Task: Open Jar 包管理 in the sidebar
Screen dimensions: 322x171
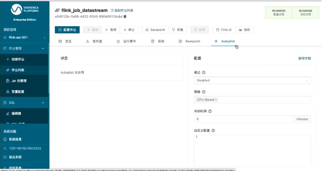Action: pyautogui.click(x=24, y=81)
